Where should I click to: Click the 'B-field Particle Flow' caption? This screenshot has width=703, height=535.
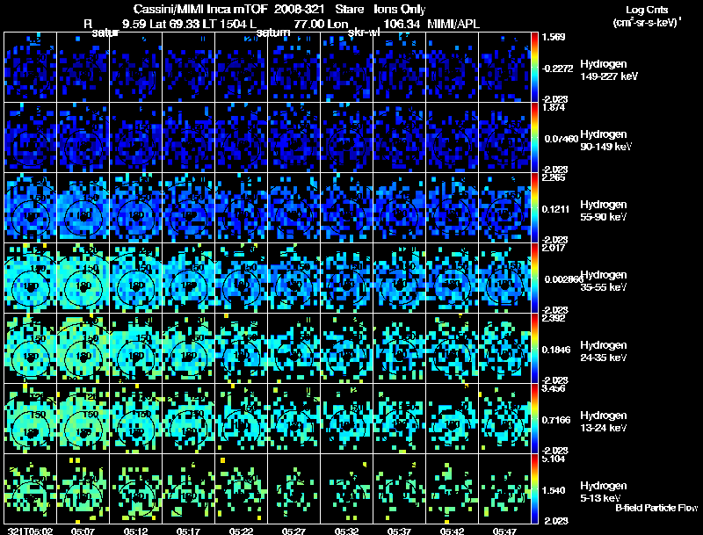pyautogui.click(x=656, y=508)
